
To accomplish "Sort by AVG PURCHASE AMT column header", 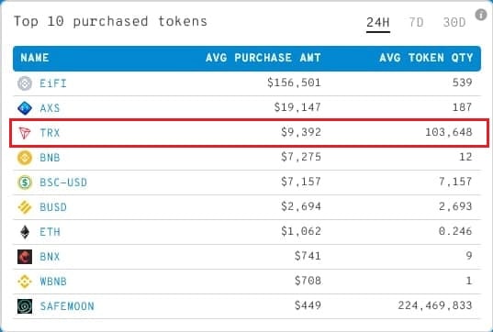I will pyautogui.click(x=263, y=58).
